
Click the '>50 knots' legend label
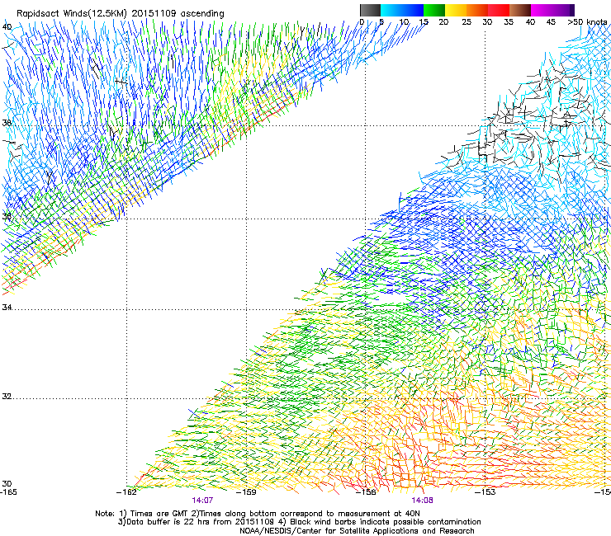coord(587,21)
